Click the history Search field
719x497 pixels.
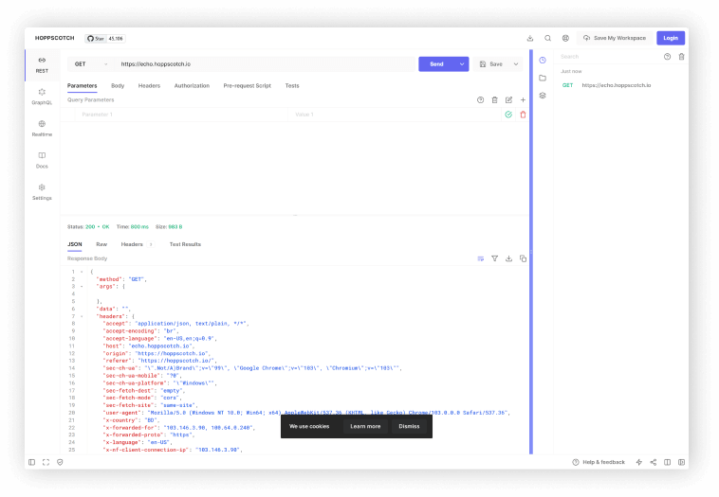click(608, 56)
